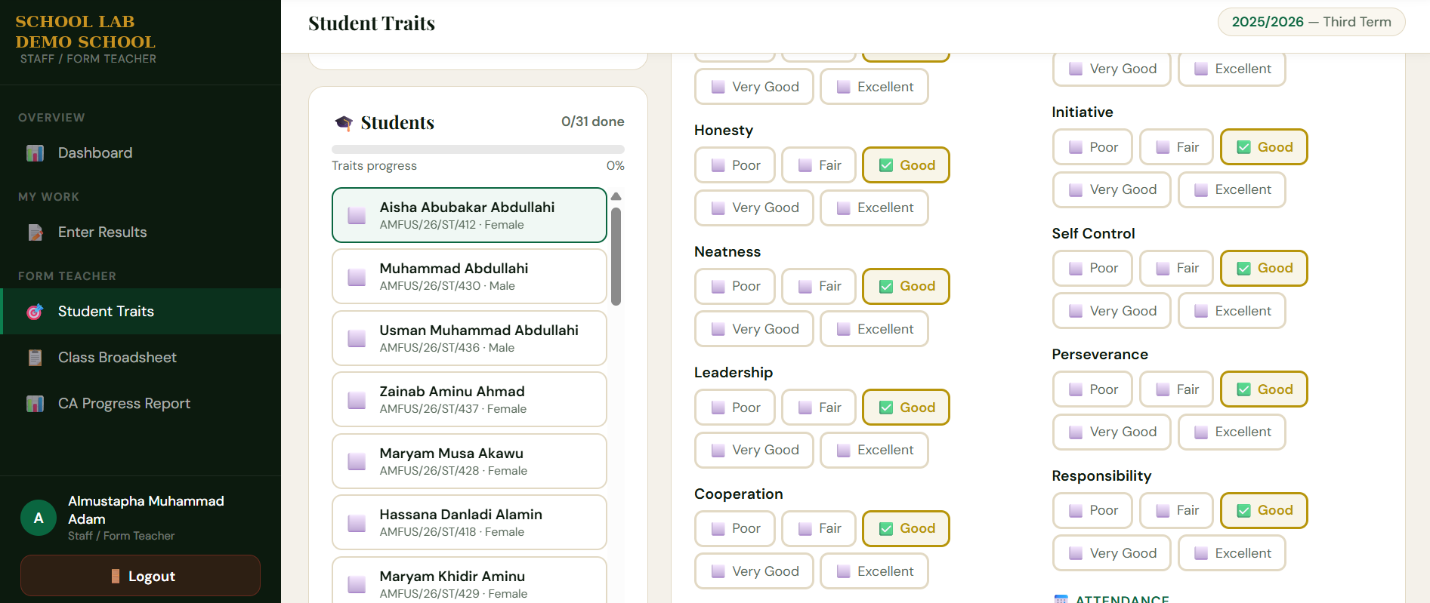Viewport: 1430px width, 603px height.
Task: Set Honesty to Poor
Action: click(734, 165)
